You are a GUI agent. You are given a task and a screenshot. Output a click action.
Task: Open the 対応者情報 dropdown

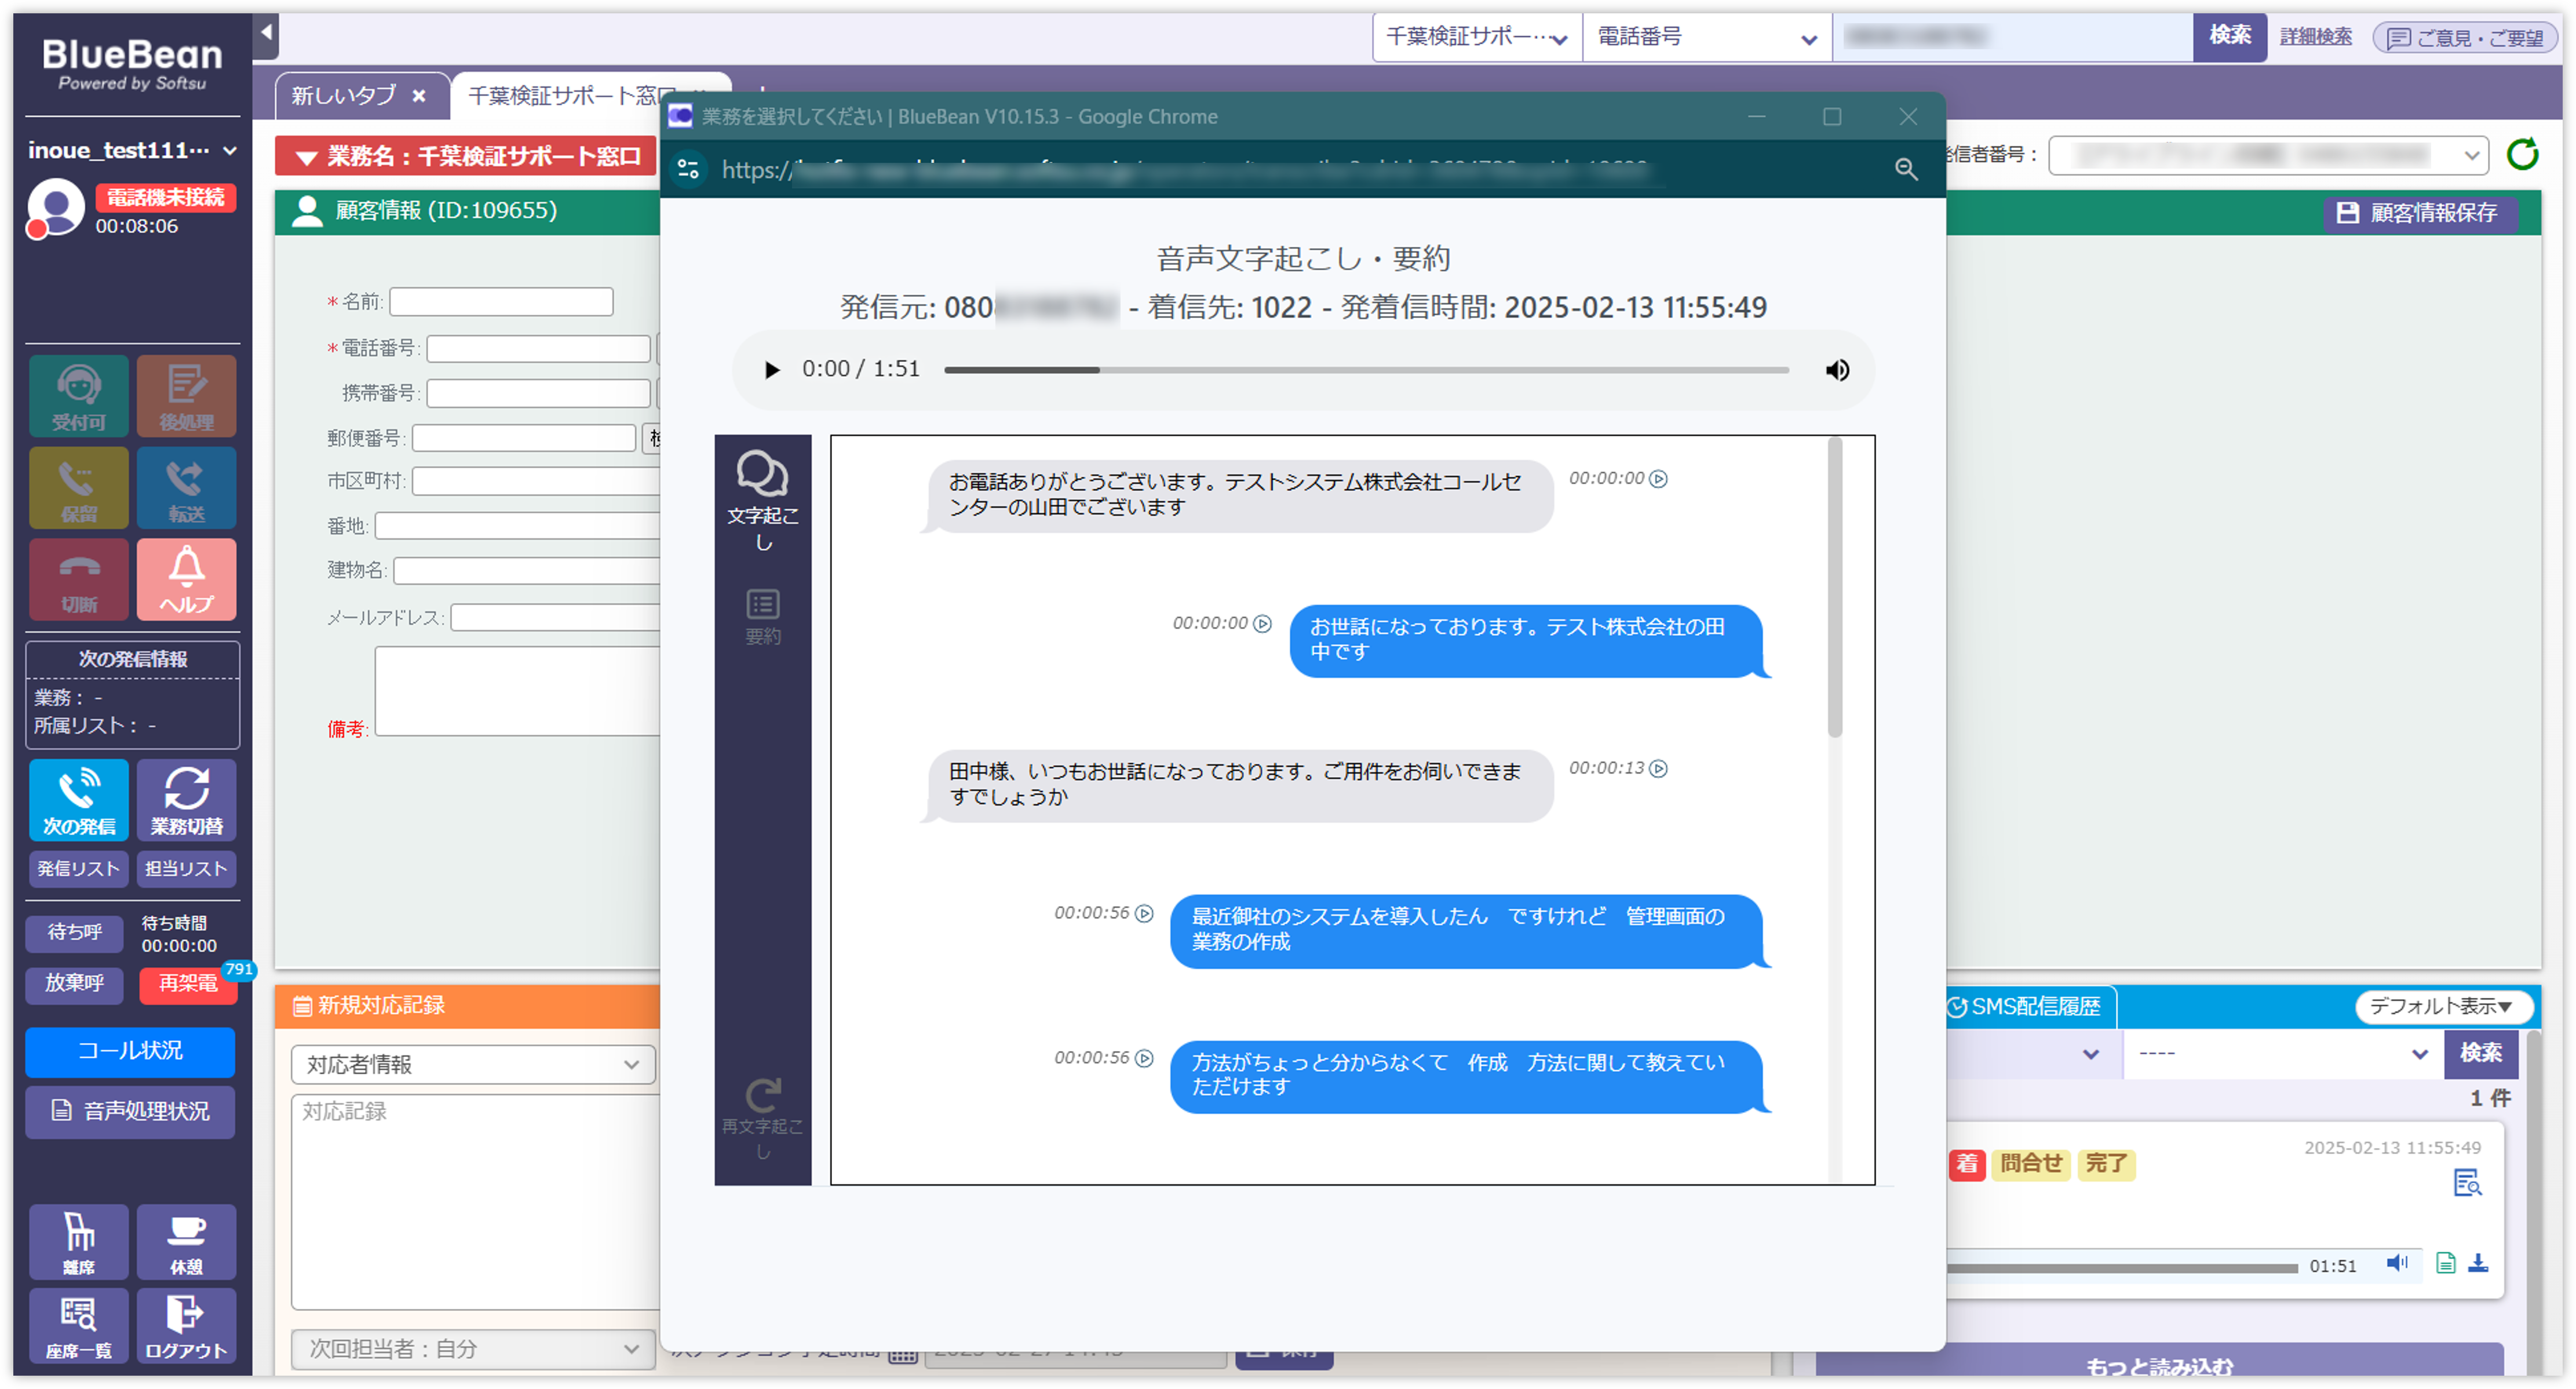(x=472, y=1064)
